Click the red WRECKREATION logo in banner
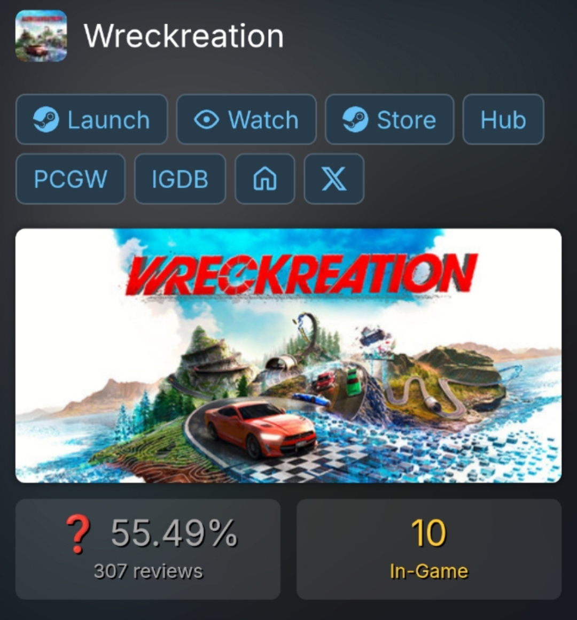 [x=301, y=274]
